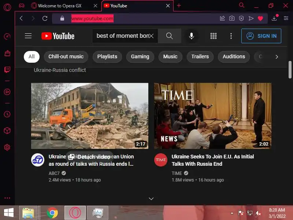Screen dimensions: 293x220
Task: Open Player icon in sidebar
Action: pyautogui.click(x=7, y=92)
